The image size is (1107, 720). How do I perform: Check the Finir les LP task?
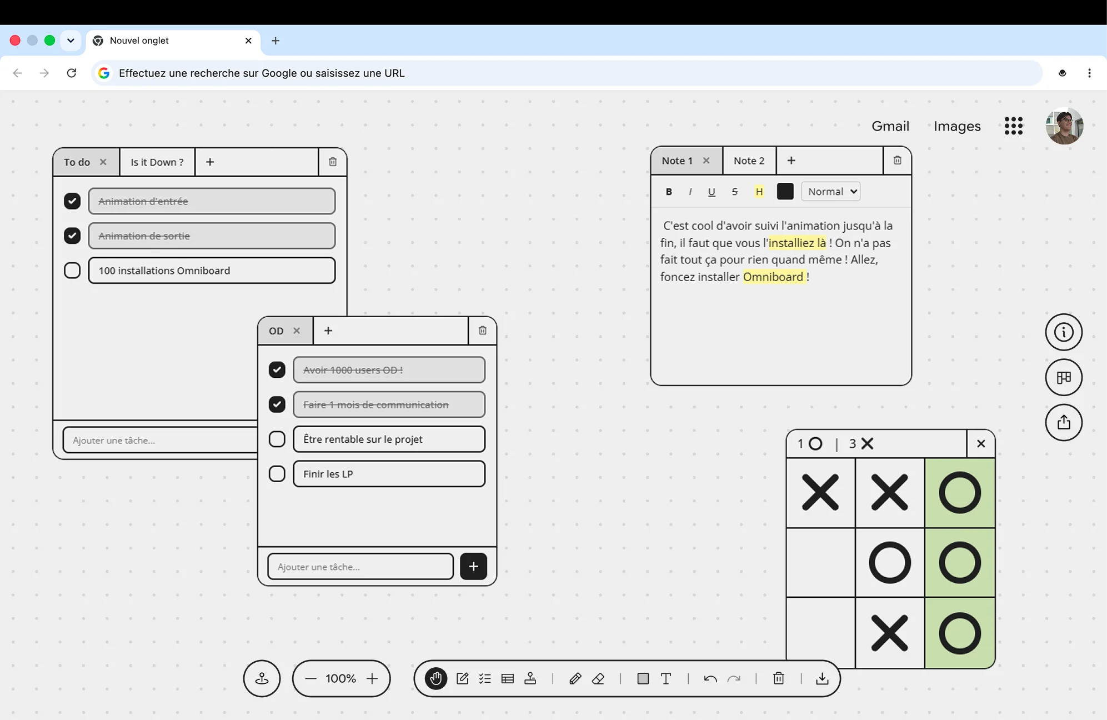tap(277, 474)
